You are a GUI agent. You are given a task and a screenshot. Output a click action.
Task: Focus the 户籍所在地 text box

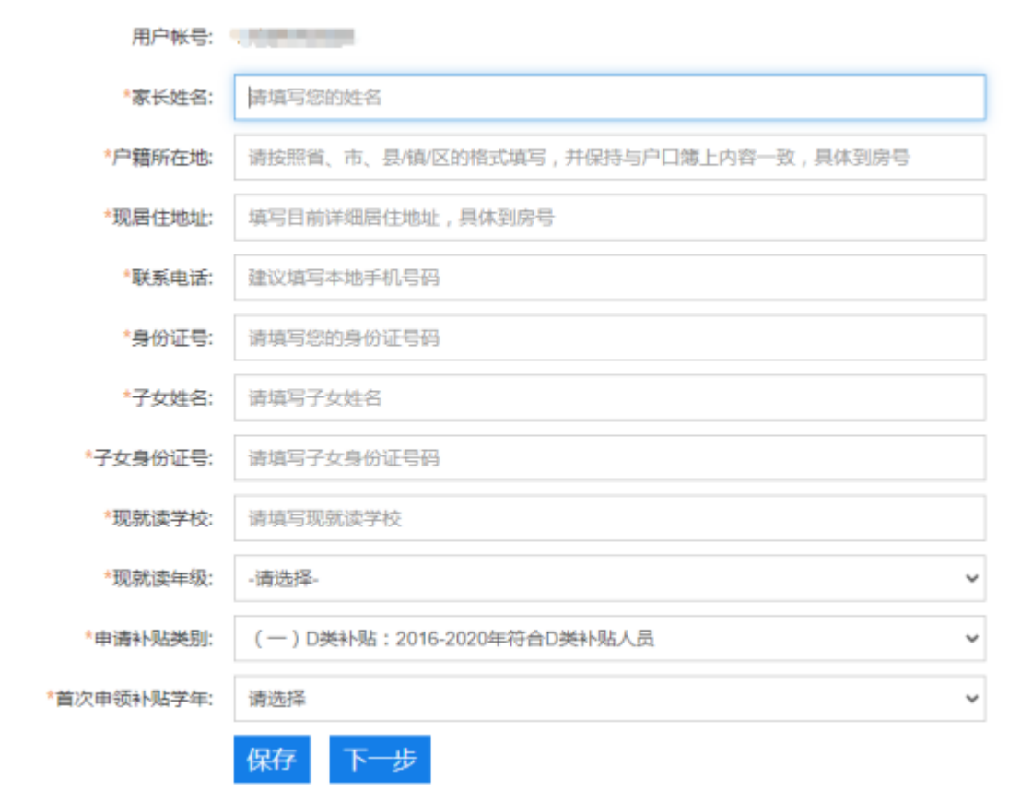pos(609,157)
